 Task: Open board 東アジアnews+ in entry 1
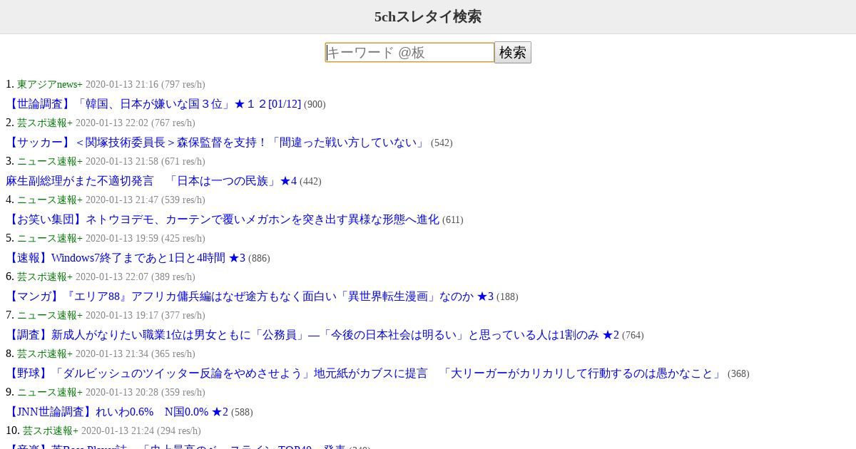pos(50,84)
